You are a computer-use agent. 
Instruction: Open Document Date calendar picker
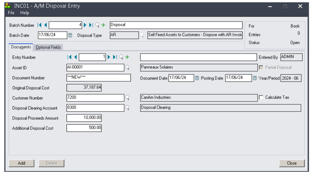(197, 78)
